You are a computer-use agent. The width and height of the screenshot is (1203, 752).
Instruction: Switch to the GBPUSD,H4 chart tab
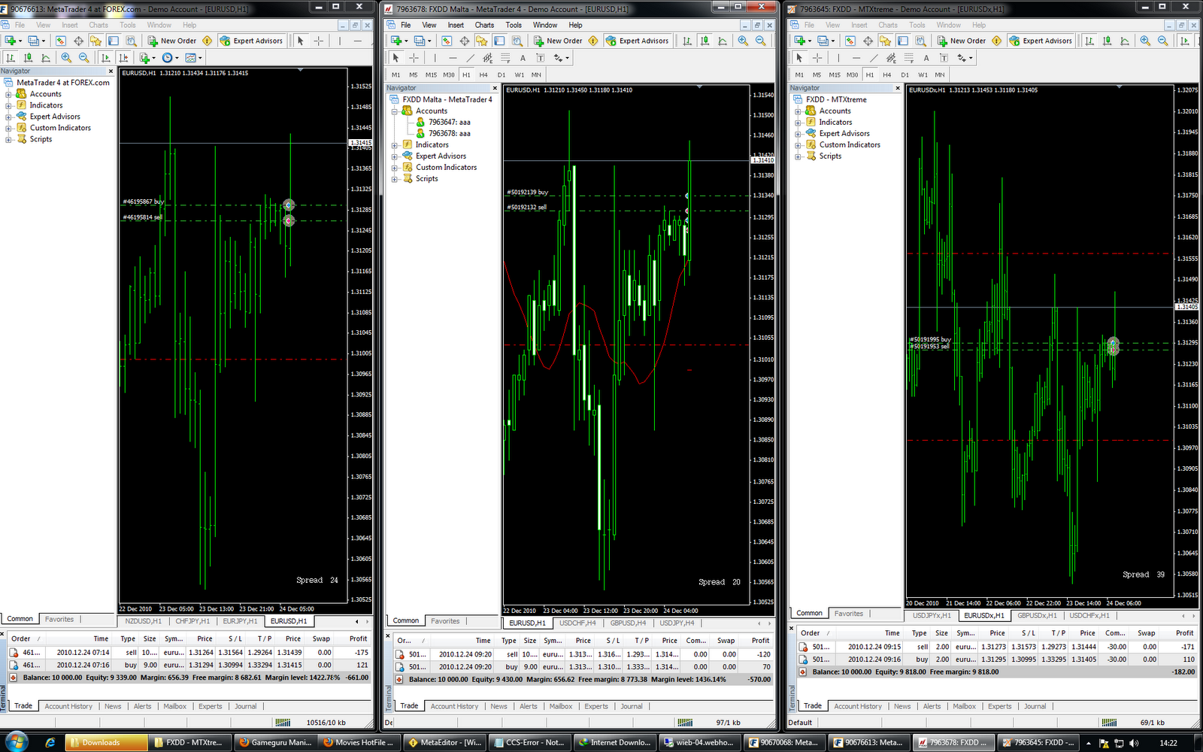628,623
